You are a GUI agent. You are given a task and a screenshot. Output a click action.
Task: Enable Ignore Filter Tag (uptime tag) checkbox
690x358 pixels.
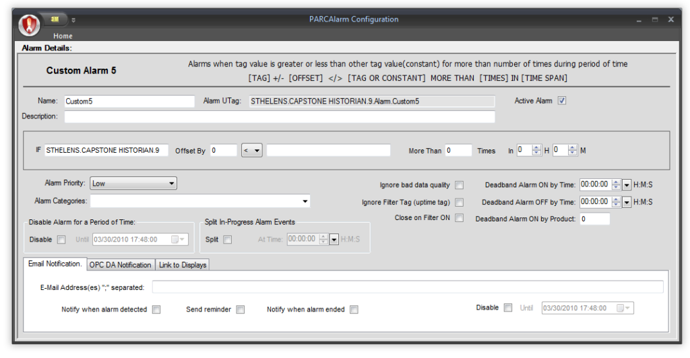460,202
